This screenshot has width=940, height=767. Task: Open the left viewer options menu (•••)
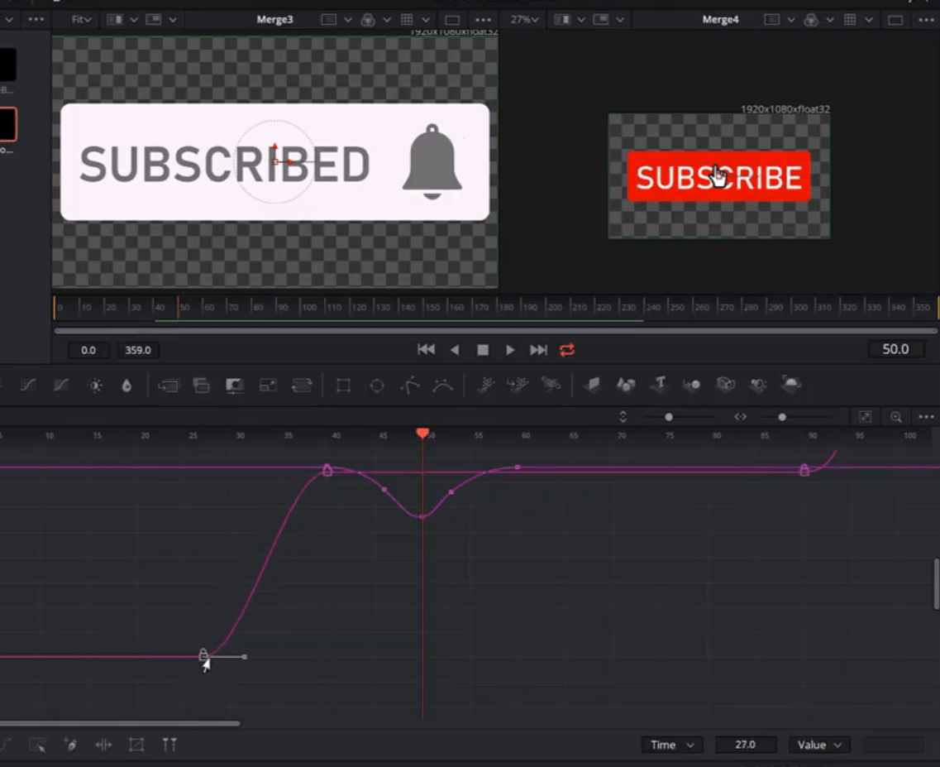click(484, 19)
